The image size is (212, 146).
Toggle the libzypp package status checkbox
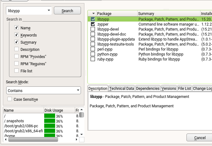(x=93, y=19)
